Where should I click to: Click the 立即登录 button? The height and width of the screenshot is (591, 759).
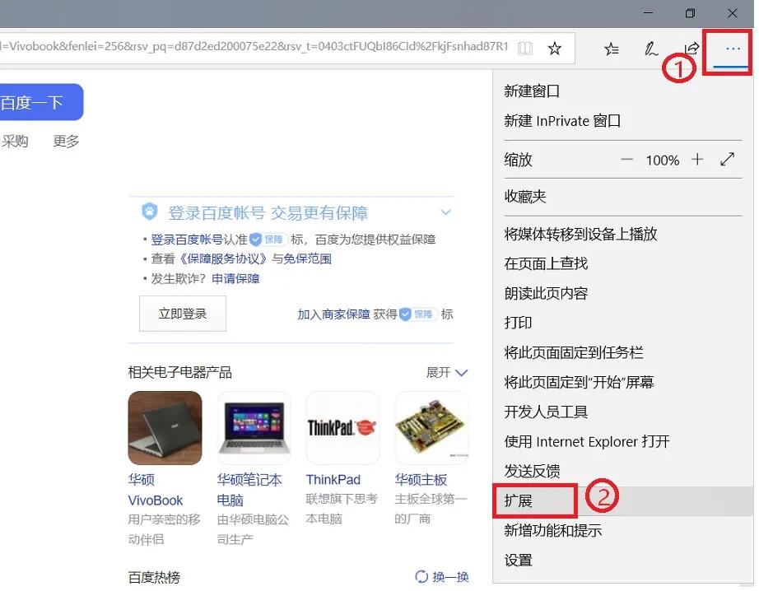click(x=182, y=314)
